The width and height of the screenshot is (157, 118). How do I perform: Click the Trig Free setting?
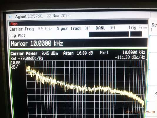pos(138,27)
